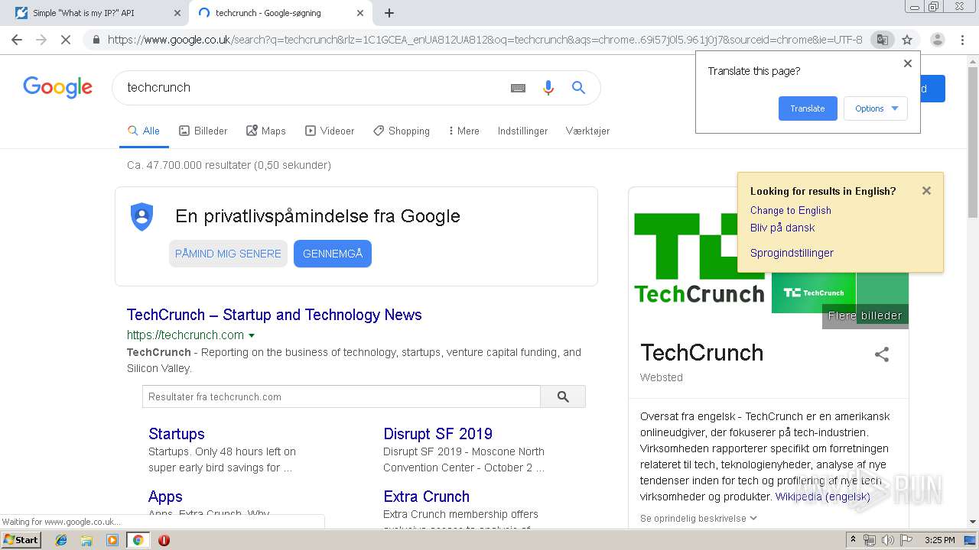
Task: Select the Alle search tab
Action: (144, 131)
